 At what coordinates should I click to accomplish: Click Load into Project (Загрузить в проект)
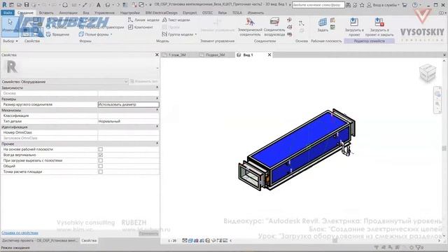(354, 27)
